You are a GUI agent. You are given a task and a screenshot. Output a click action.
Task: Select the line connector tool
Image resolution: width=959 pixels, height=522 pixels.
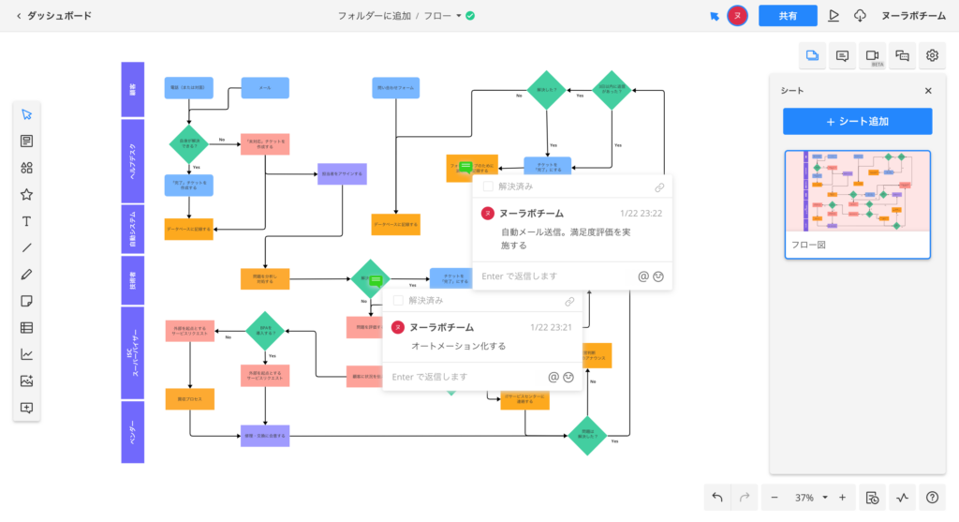pyautogui.click(x=26, y=248)
